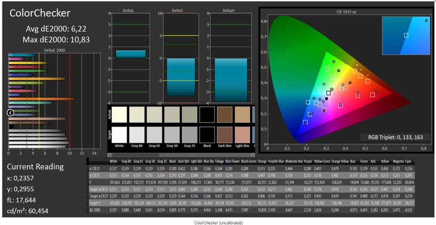Click the "White" column header in the table
This screenshot has height=225, width=436.
click(x=113, y=161)
